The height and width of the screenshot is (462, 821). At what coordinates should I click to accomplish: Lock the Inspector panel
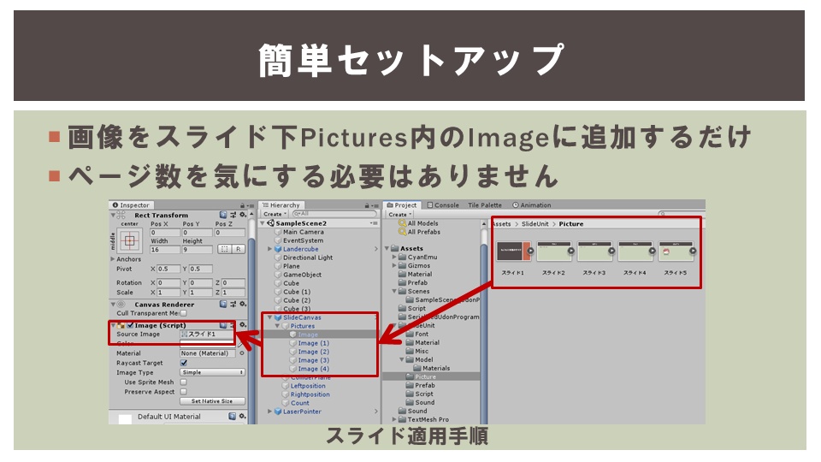click(242, 205)
